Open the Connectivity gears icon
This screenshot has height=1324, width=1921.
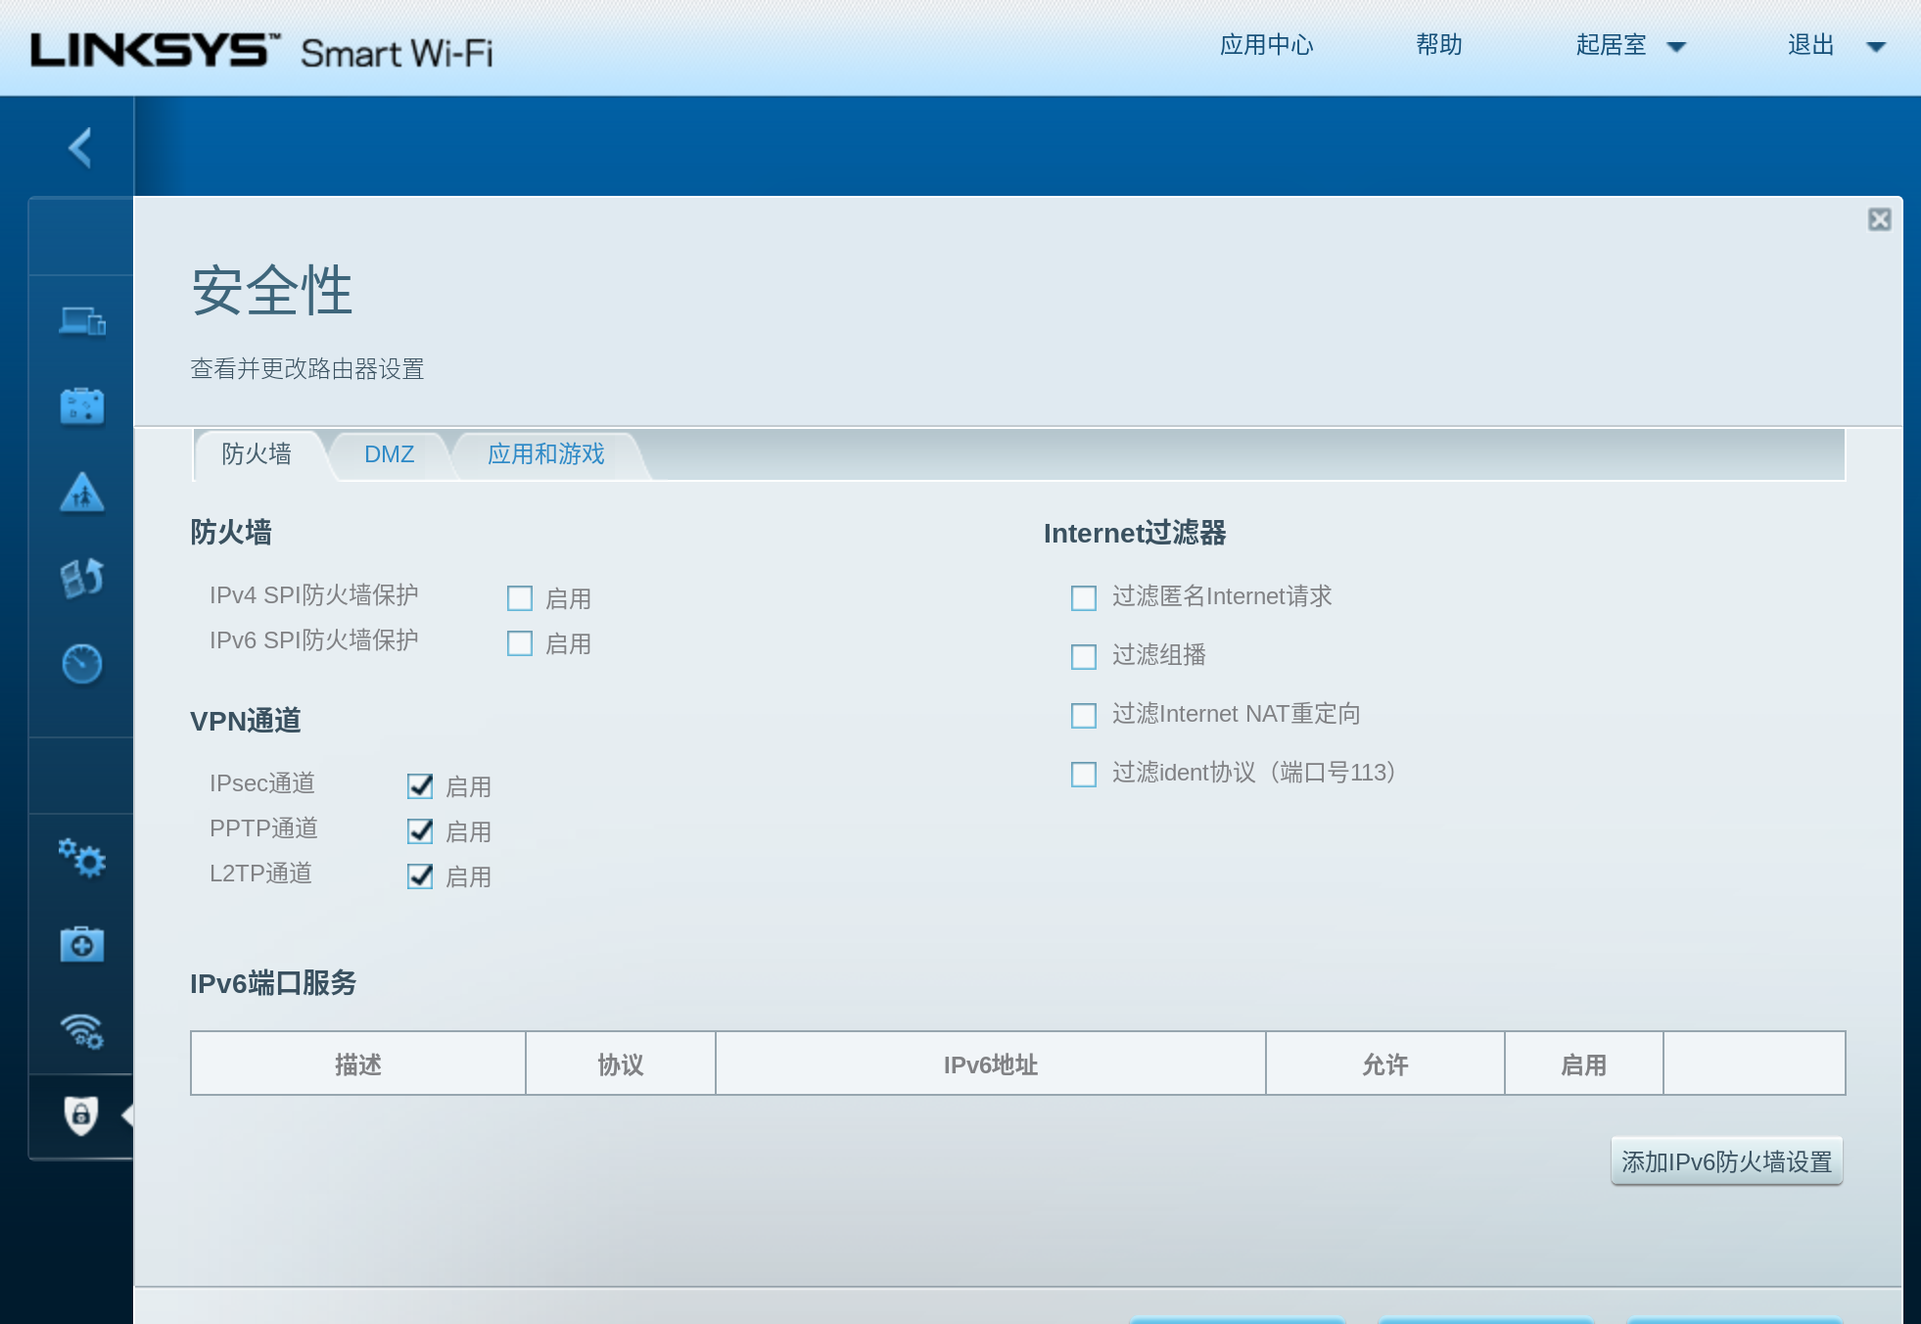click(82, 859)
